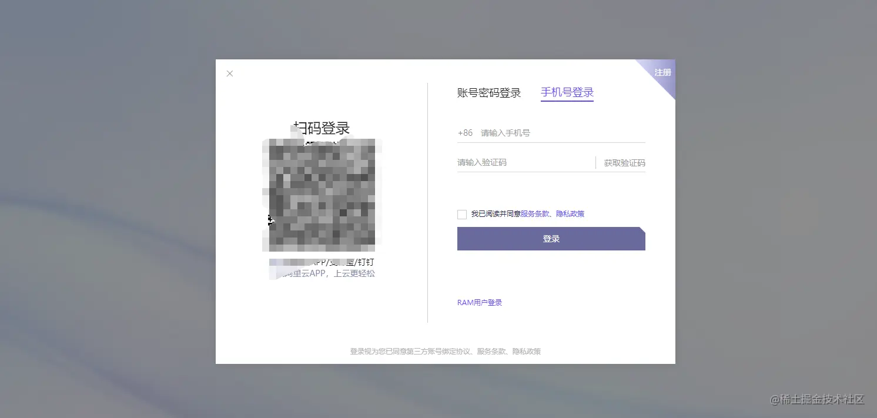The image size is (877, 418).
Task: Open the 隐私政策 link beside the checkbox
Action: (570, 214)
